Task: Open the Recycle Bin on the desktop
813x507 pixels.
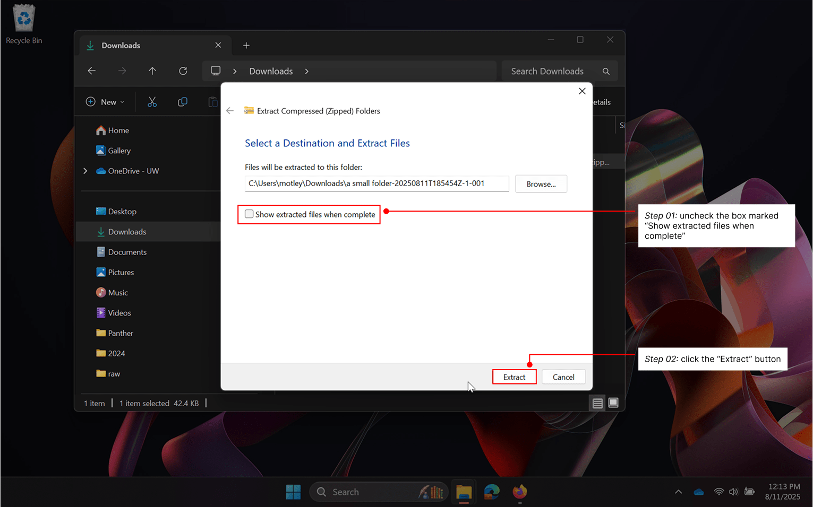Action: coord(23,17)
